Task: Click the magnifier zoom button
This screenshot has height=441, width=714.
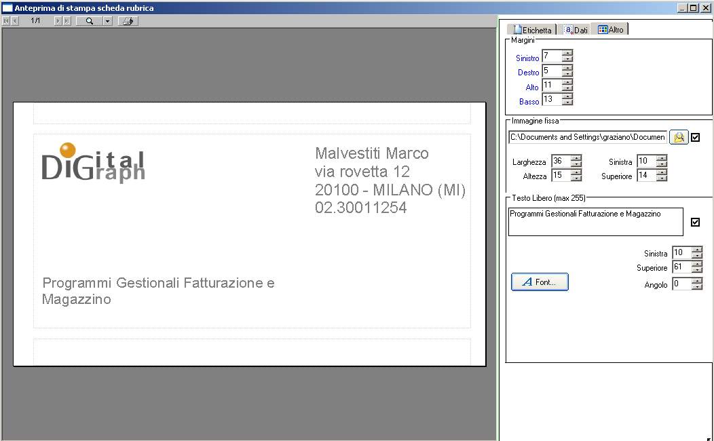Action: [x=90, y=21]
